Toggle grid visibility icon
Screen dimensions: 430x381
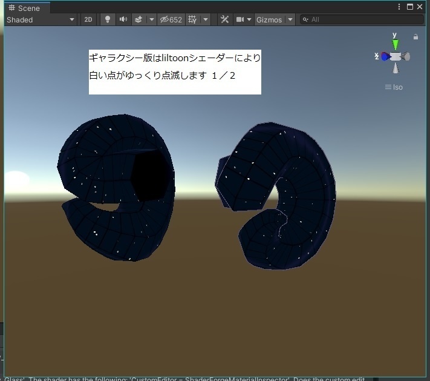pyautogui.click(x=192, y=20)
